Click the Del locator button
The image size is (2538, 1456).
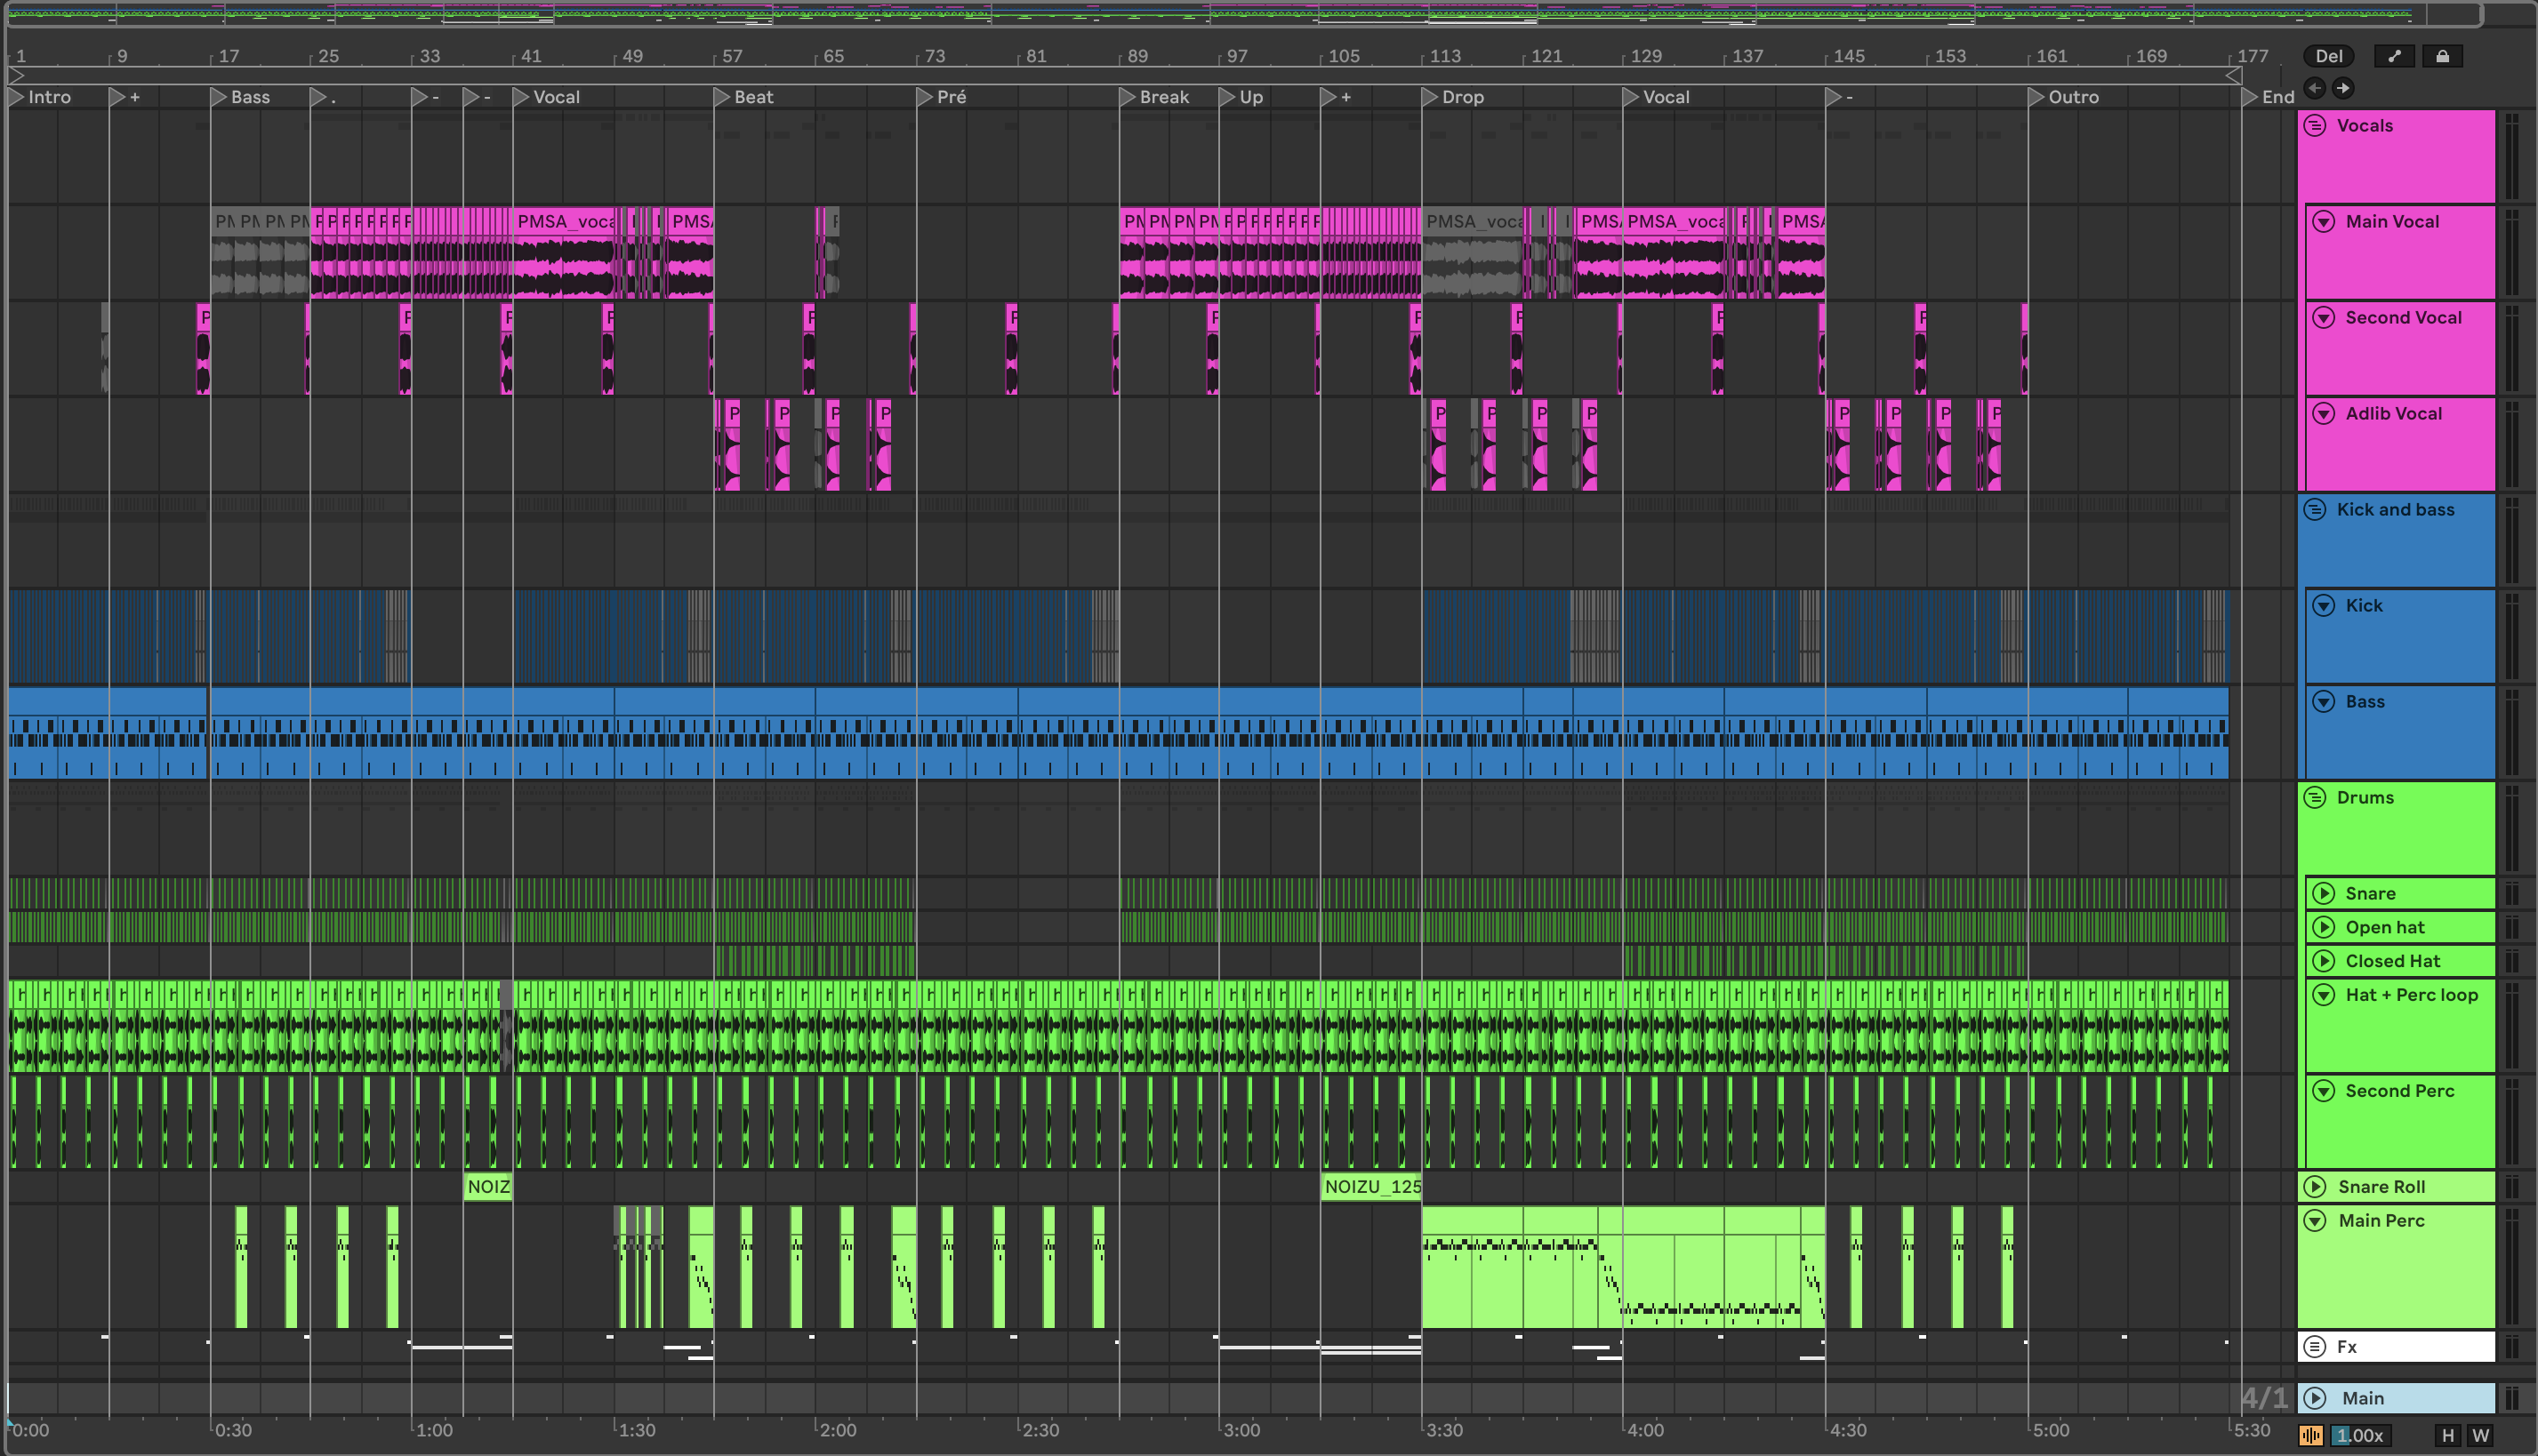click(2328, 56)
